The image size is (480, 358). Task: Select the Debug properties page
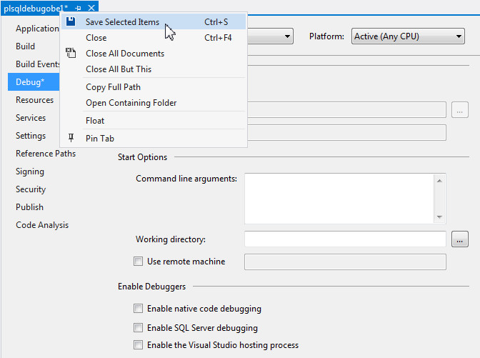[34, 81]
